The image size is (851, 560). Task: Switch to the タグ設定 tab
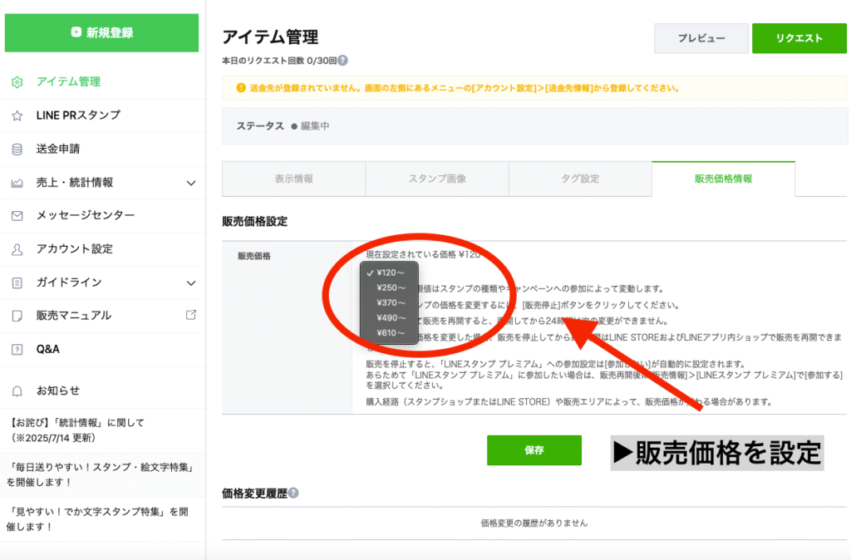(580, 179)
